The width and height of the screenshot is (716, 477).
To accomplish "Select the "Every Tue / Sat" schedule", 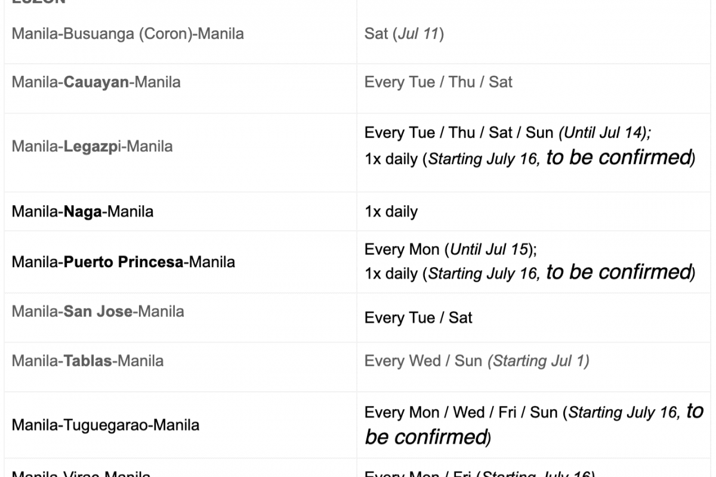I will point(418,317).
